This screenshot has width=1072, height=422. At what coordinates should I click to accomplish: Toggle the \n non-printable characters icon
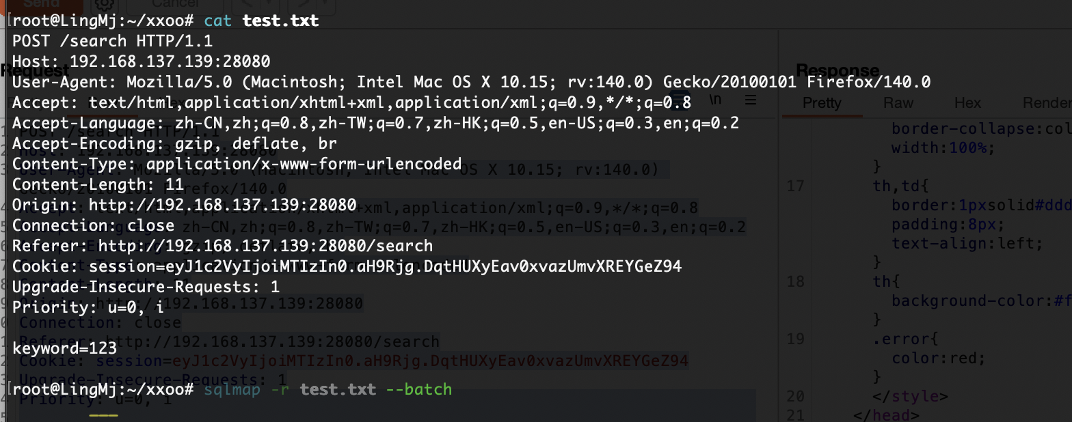pyautogui.click(x=716, y=100)
